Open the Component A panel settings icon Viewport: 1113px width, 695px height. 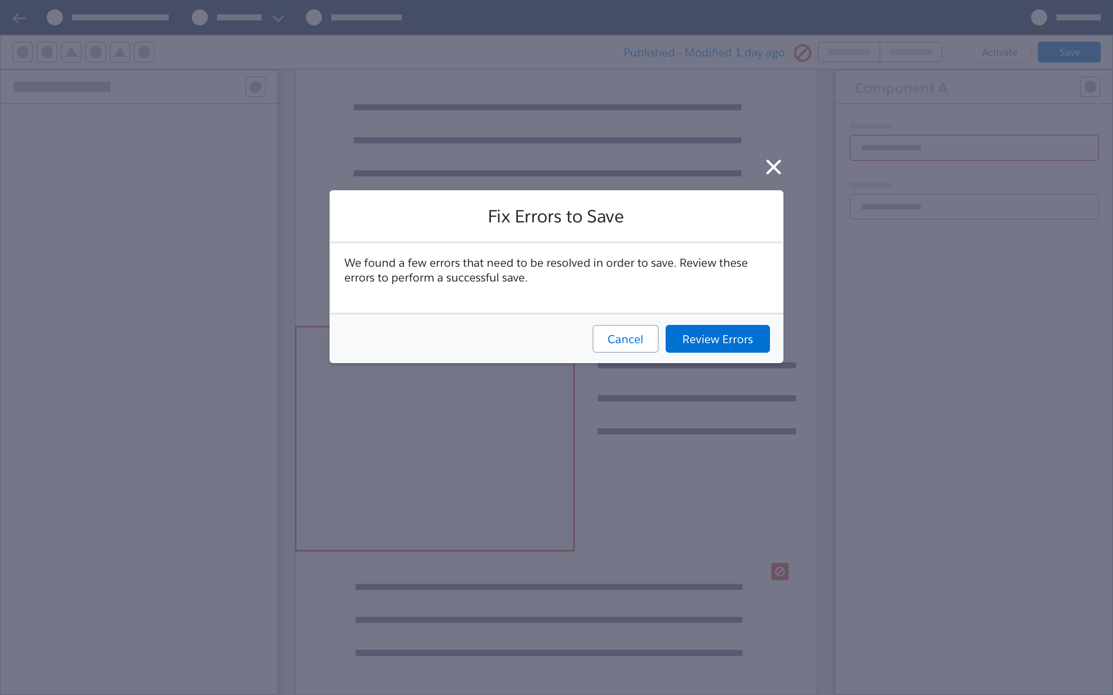point(1090,86)
